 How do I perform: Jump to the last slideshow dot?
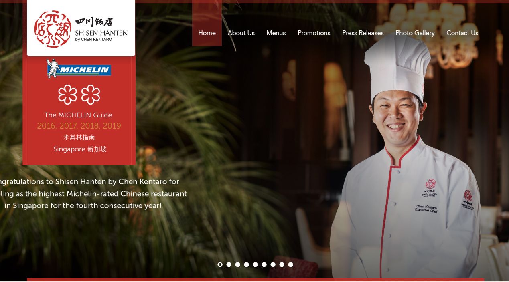pos(290,264)
